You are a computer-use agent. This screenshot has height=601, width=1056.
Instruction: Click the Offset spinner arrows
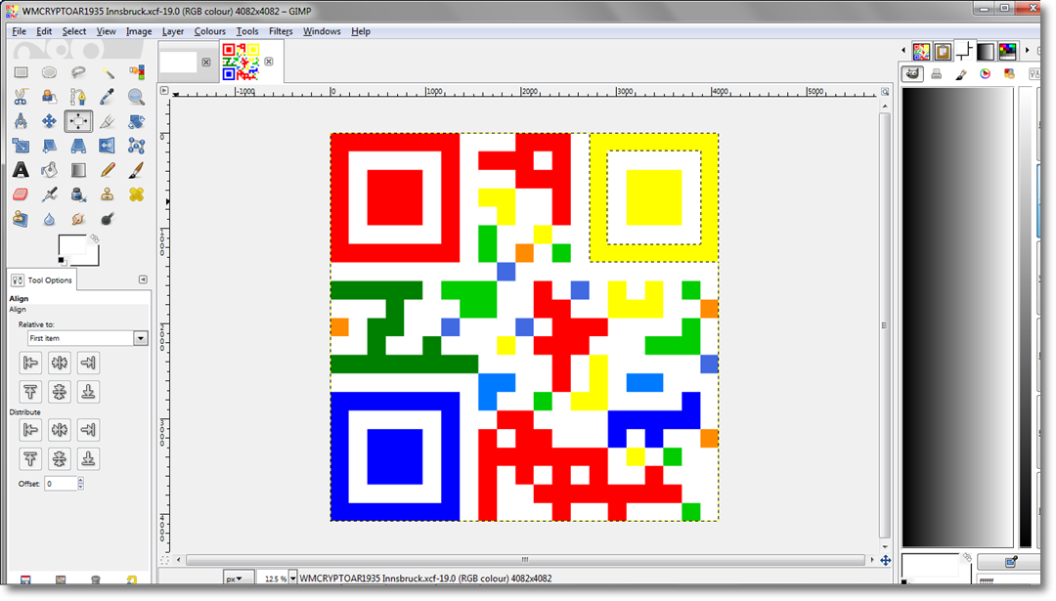click(81, 484)
